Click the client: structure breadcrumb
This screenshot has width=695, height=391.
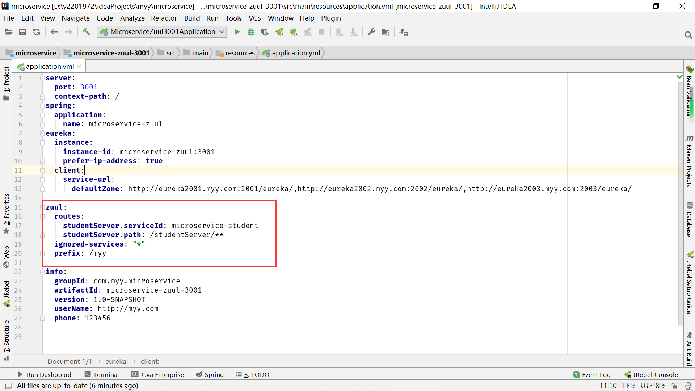point(150,361)
